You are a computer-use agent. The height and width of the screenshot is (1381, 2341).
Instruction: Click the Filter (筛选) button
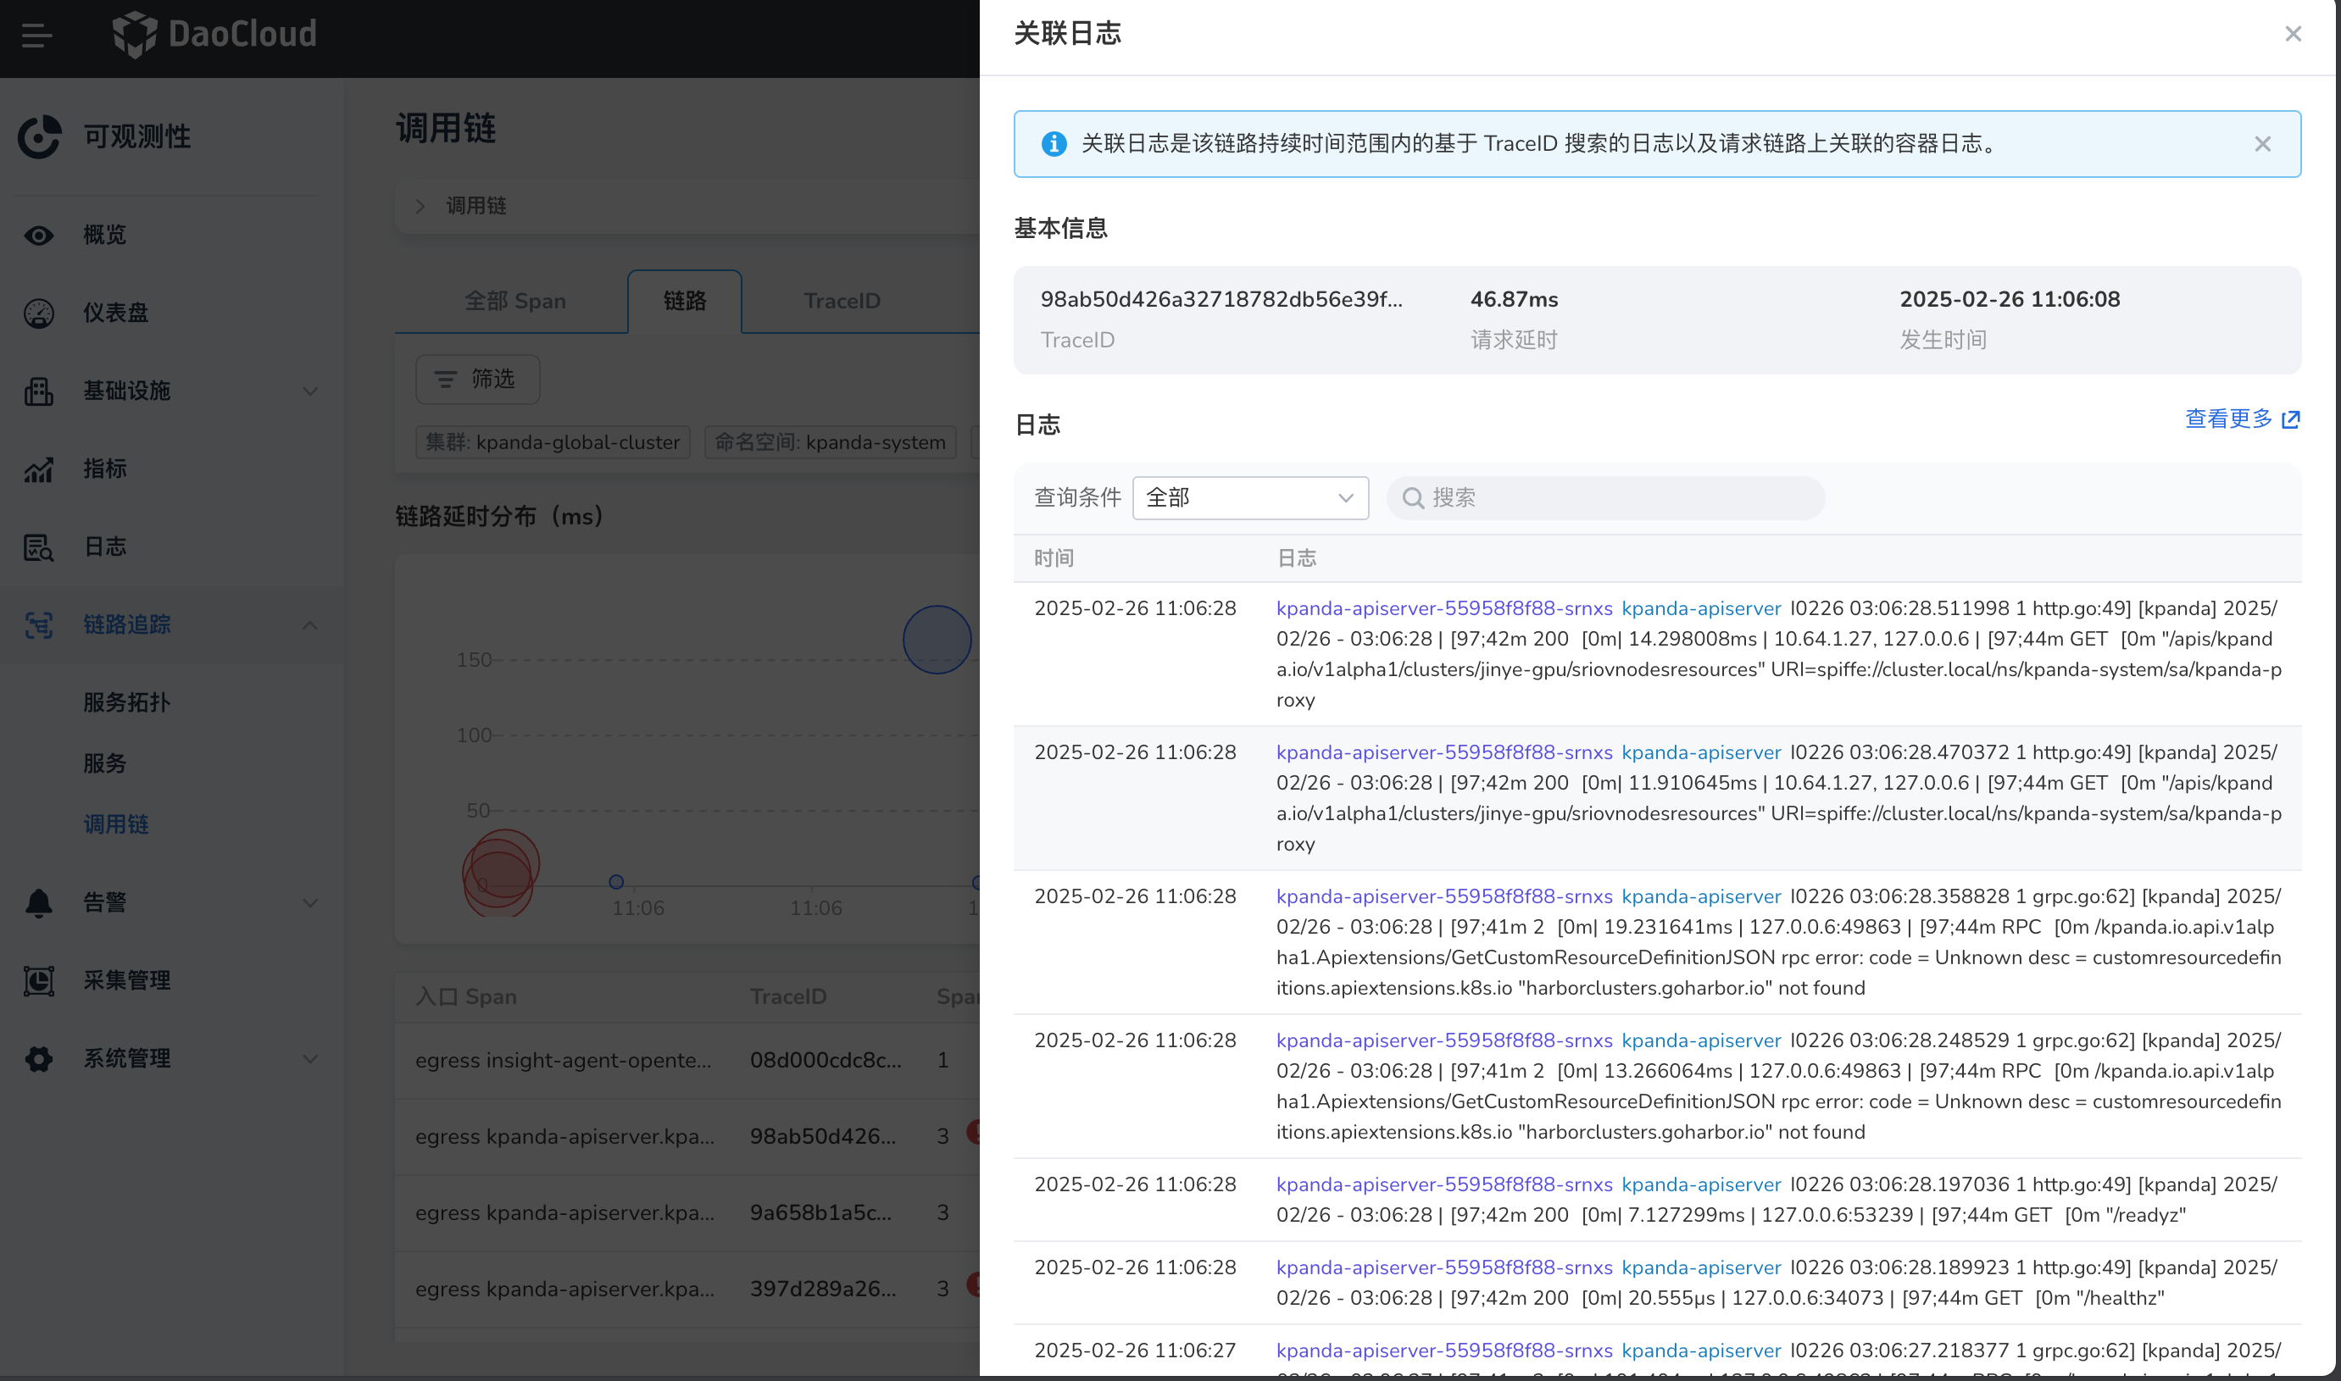[477, 380]
